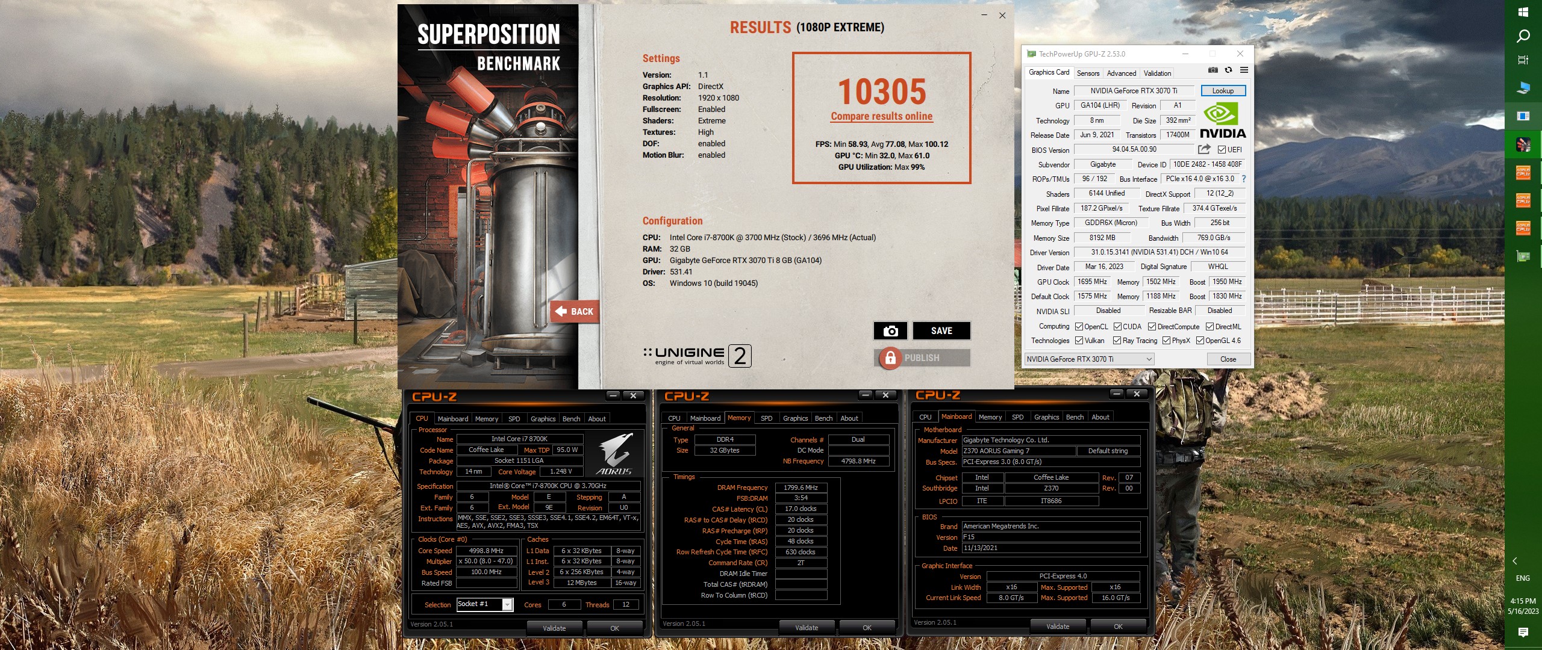
Task: Click the BACK button in Superposition
Action: pos(574,311)
